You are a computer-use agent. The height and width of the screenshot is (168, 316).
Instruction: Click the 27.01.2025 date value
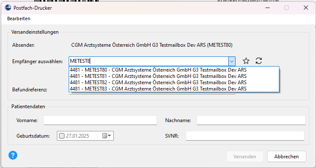tap(78, 136)
